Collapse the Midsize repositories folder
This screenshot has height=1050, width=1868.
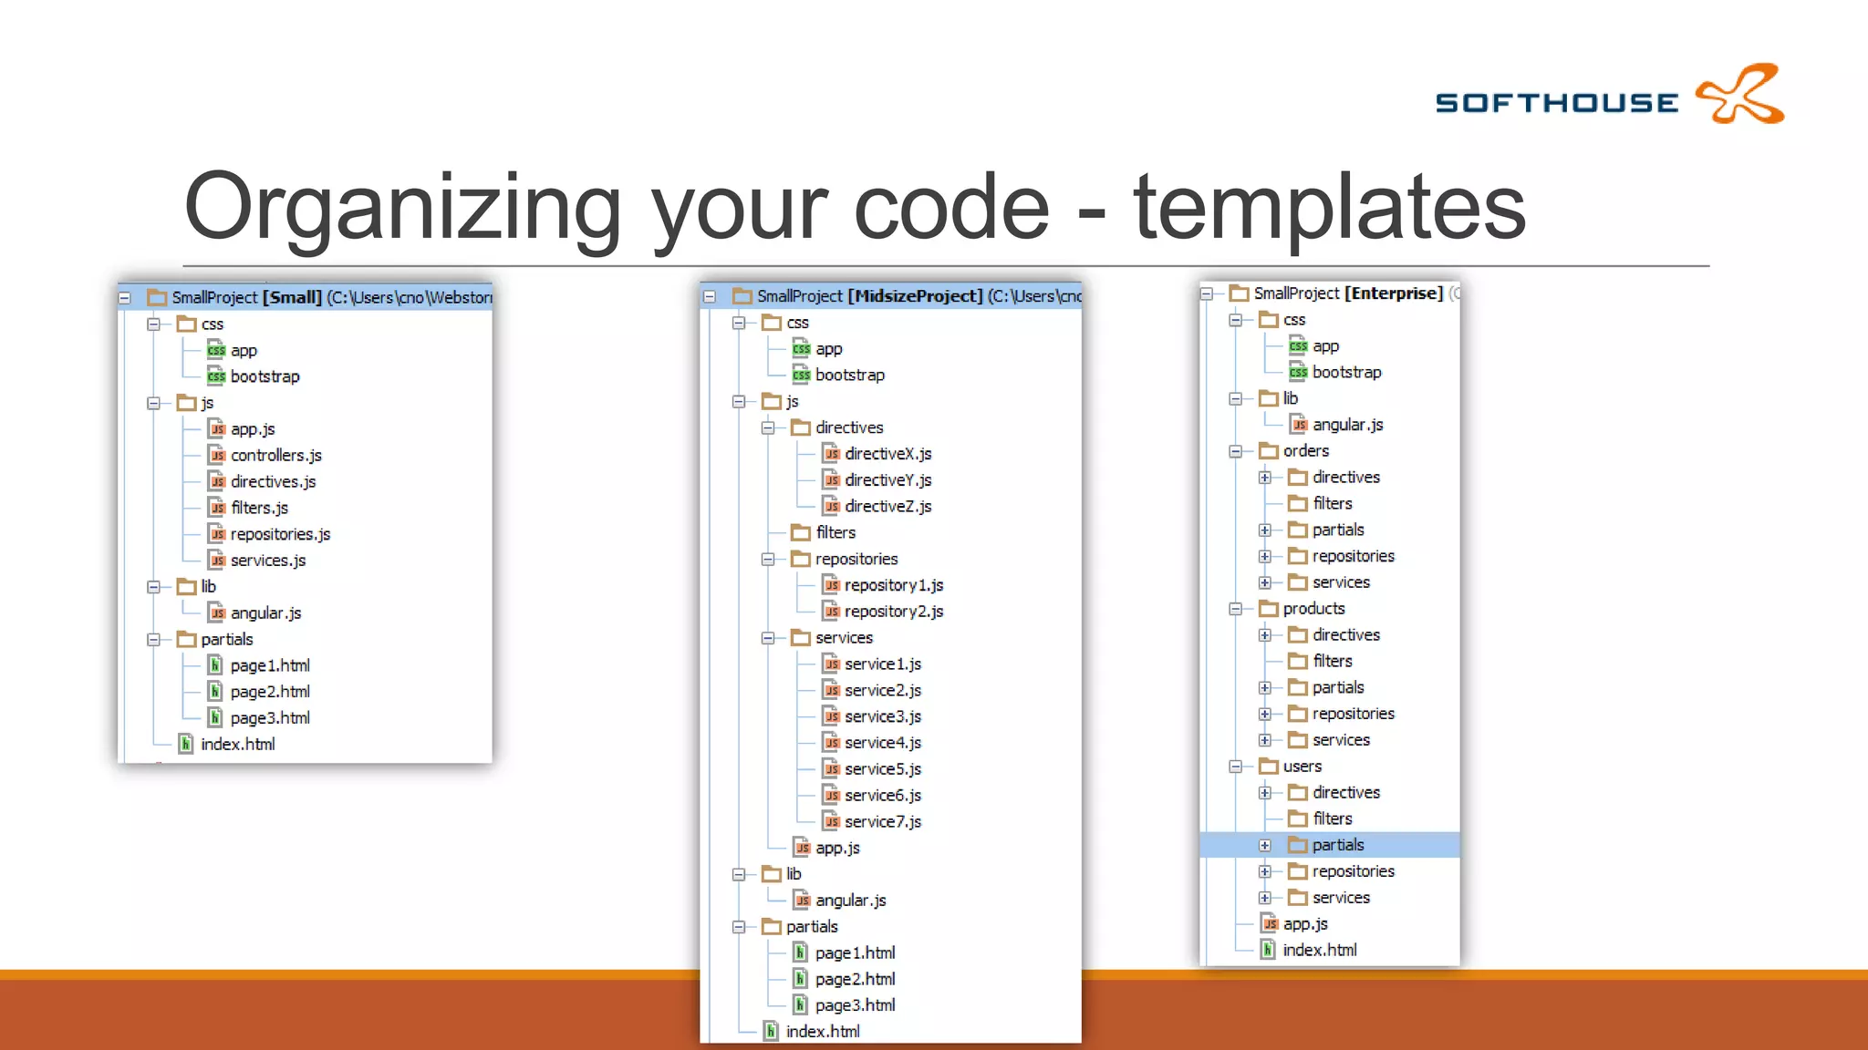tap(768, 560)
